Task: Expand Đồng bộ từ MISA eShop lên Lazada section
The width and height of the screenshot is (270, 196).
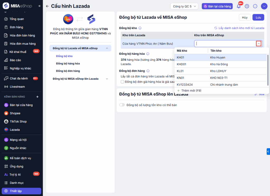Action: pyautogui.click(x=107, y=79)
